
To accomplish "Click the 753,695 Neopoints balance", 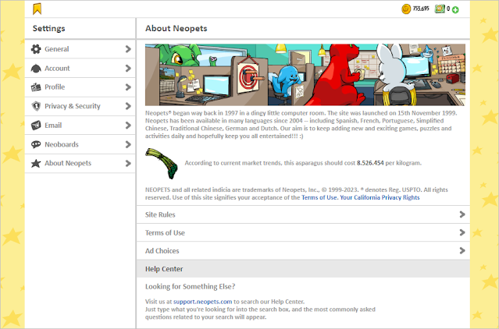I will point(421,9).
